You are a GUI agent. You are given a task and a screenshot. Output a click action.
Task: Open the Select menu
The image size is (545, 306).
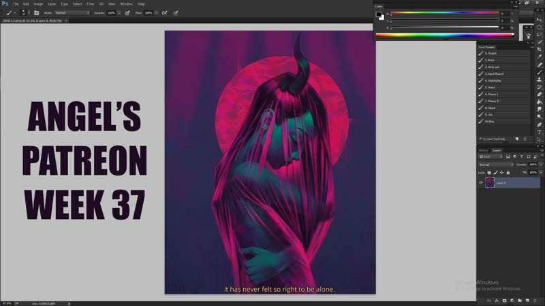(77, 4)
